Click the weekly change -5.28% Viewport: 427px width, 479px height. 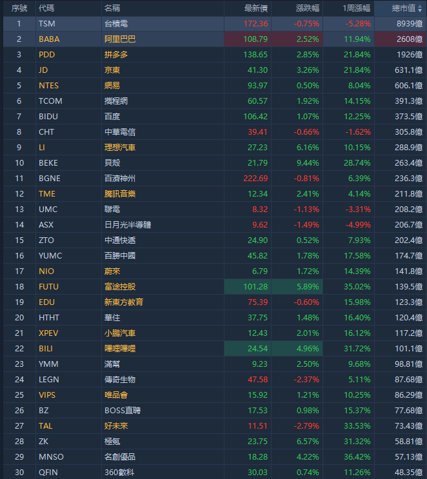[x=358, y=23]
